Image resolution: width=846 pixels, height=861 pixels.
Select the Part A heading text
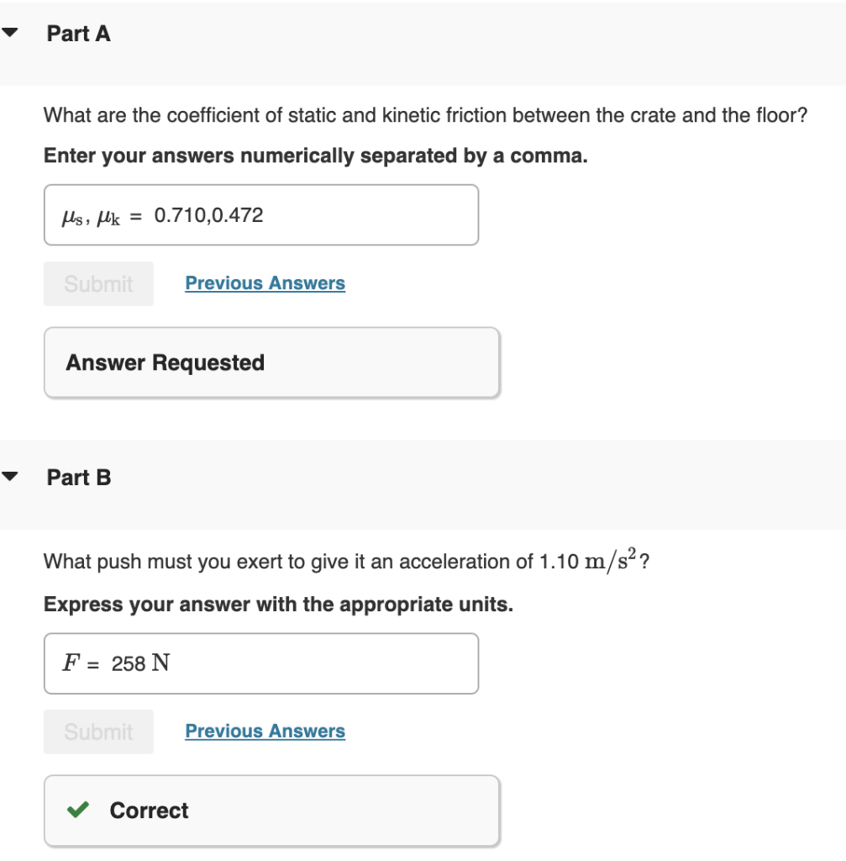pyautogui.click(x=79, y=34)
